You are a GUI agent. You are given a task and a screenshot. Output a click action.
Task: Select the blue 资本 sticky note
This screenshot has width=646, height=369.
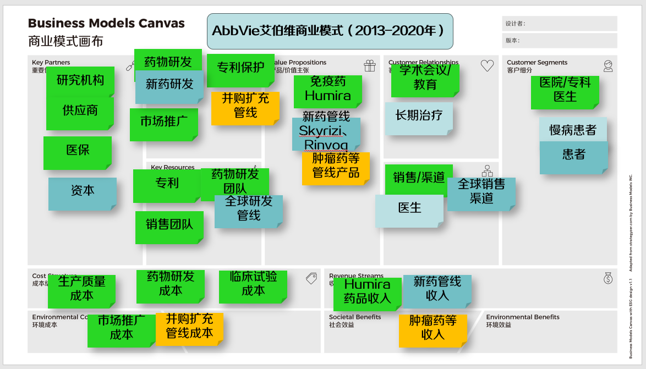point(83,194)
